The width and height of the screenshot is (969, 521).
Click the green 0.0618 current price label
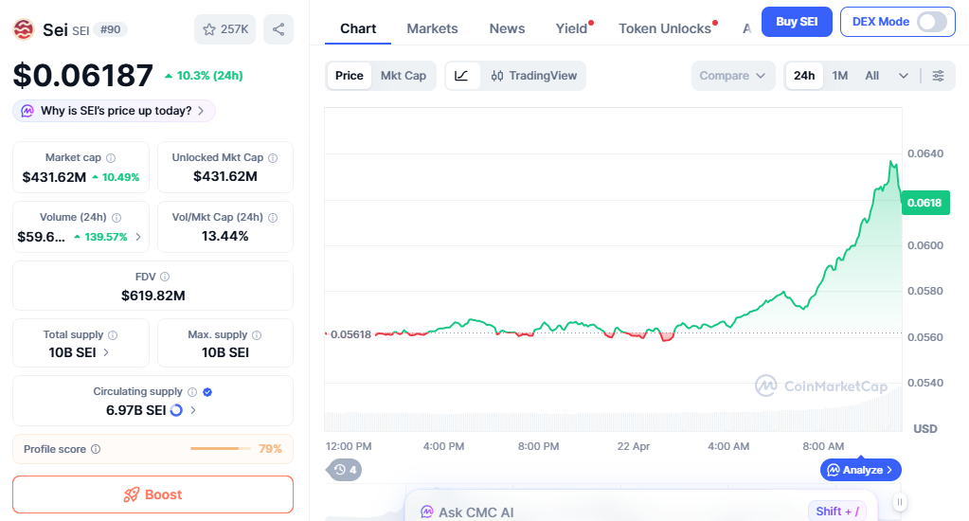point(925,203)
